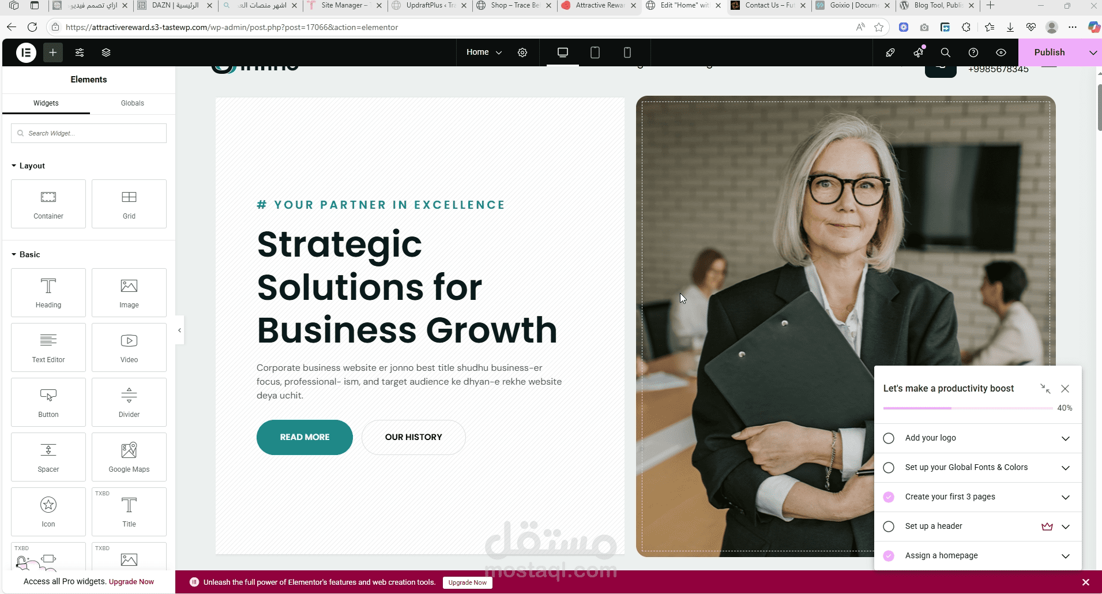Switch to mobile preview mode

[x=627, y=52]
